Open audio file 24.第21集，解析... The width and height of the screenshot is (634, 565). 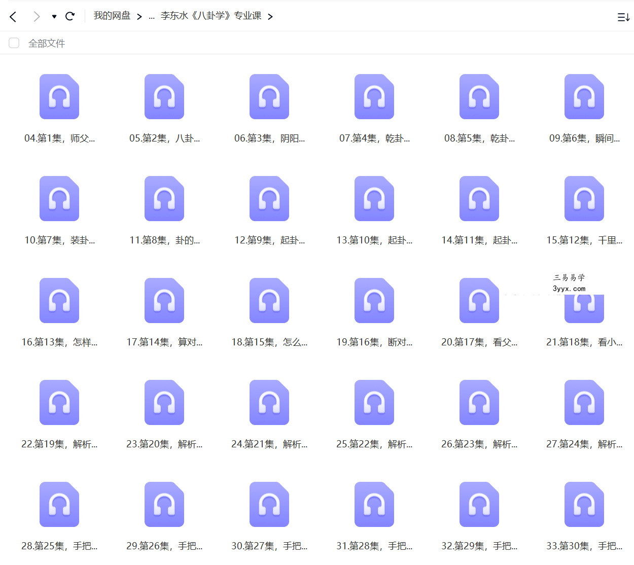269,403
